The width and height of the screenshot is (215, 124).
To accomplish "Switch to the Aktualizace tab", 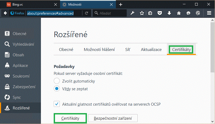I will click(x=151, y=50).
